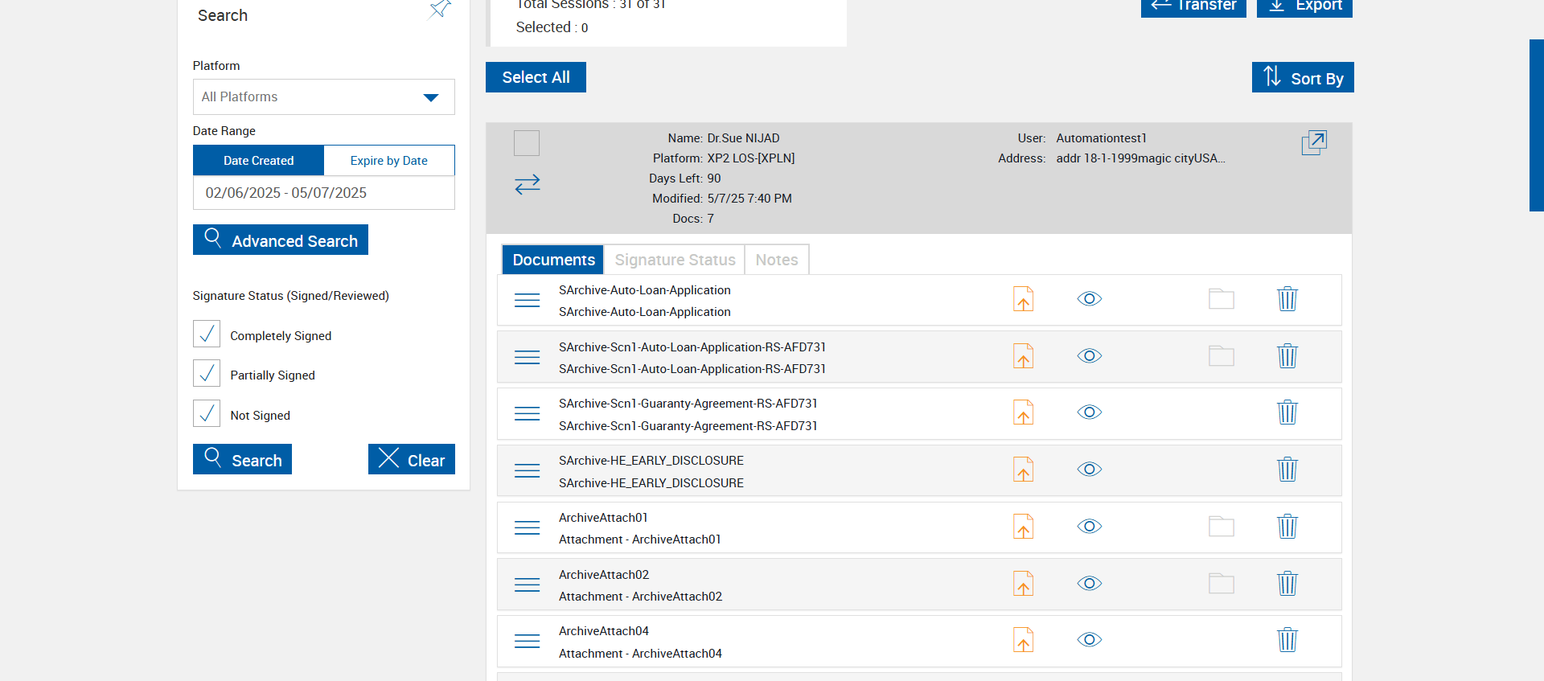Delete ArchiveAttach02 attachment
The width and height of the screenshot is (1544, 681).
tap(1287, 584)
